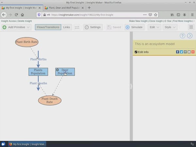Image resolution: width=196 pixels, height=147 pixels.
Task: Switch to Plant, Deer and Wolf tab
Action: coord(64,8)
